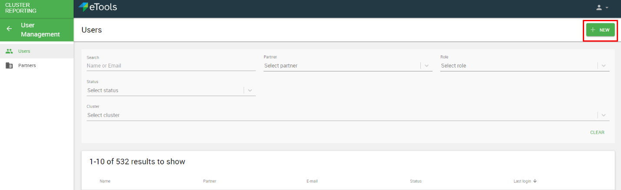Sort by the E-mail column header
This screenshot has width=621, height=190.
point(313,181)
